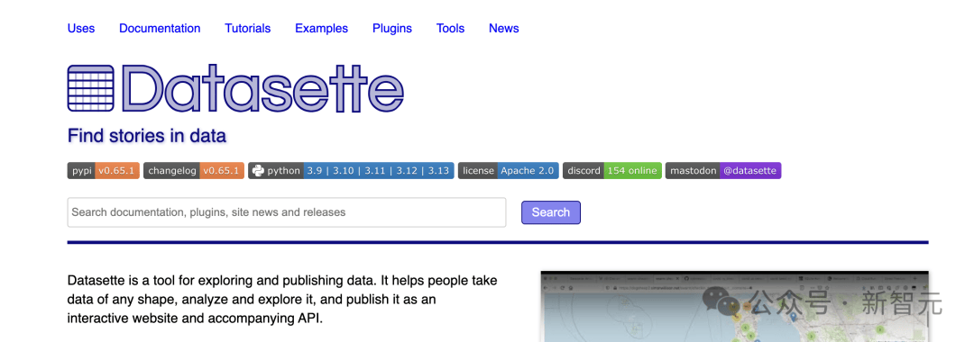Visit the Plugins navigation link
Viewport: 974px width, 342px height.
coord(392,29)
